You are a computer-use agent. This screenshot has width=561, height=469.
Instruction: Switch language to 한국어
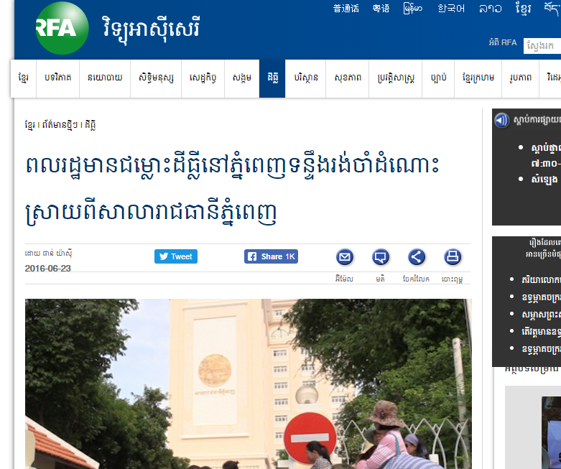click(451, 9)
